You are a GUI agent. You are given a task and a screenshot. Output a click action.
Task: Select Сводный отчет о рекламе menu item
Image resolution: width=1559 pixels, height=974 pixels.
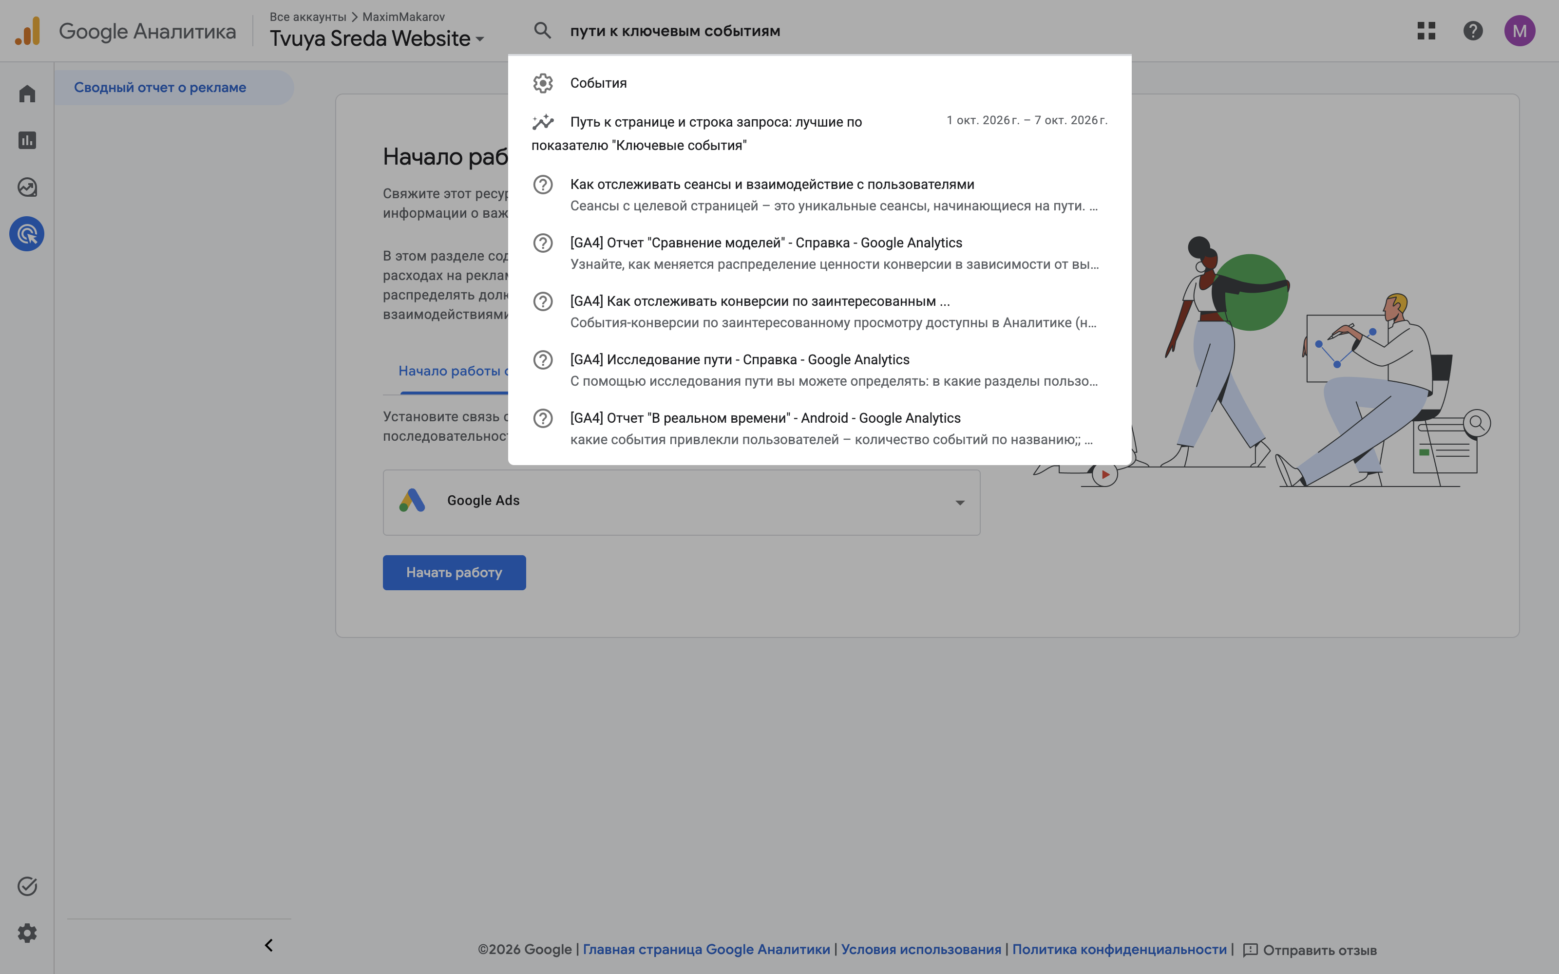coord(174,88)
